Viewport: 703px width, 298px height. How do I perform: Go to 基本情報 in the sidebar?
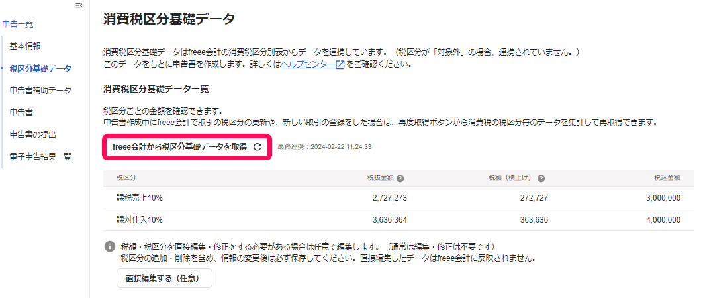point(25,46)
